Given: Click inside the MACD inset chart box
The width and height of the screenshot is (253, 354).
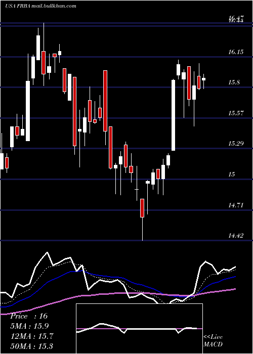Looking at the screenshot, I should (139, 329).
